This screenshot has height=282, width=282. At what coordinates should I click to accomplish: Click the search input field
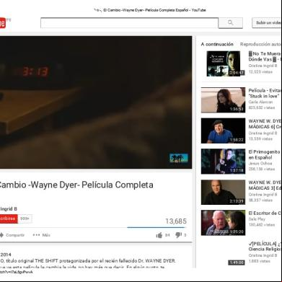coord(129,23)
